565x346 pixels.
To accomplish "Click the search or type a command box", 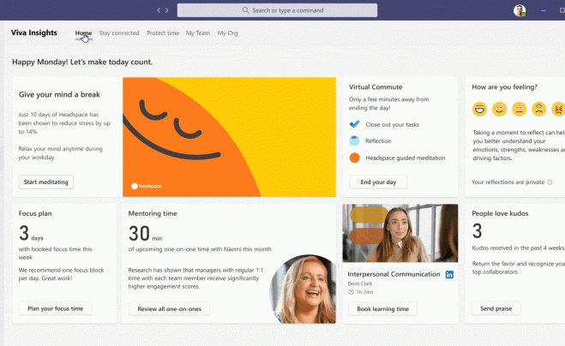I will pos(277,10).
